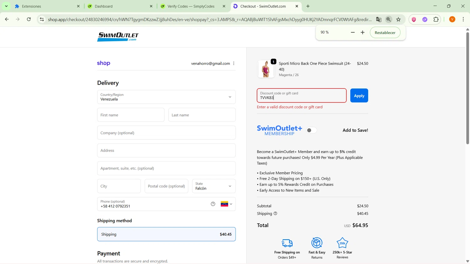
Task: Open the tab search dropdown arrow
Action: (x=6, y=6)
